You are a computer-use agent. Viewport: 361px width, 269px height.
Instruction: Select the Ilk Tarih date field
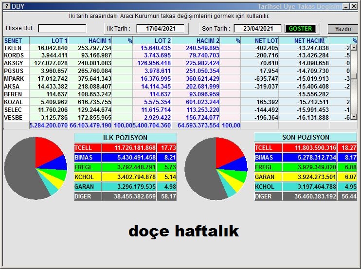tap(161, 29)
